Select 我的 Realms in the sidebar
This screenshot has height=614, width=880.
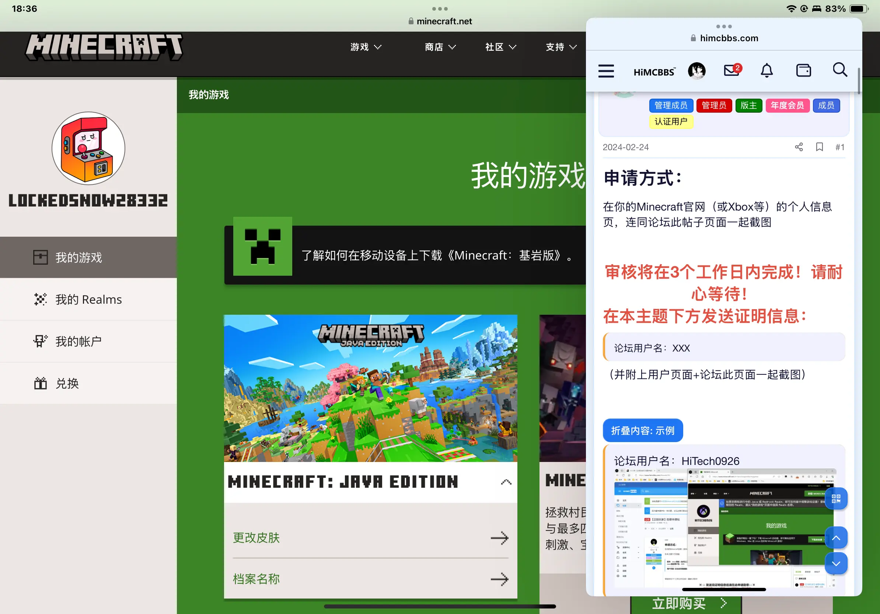pyautogui.click(x=88, y=299)
